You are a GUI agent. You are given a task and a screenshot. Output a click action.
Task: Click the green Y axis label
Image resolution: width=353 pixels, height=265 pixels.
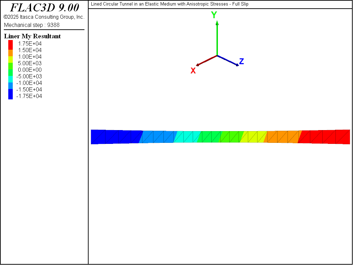214,15
